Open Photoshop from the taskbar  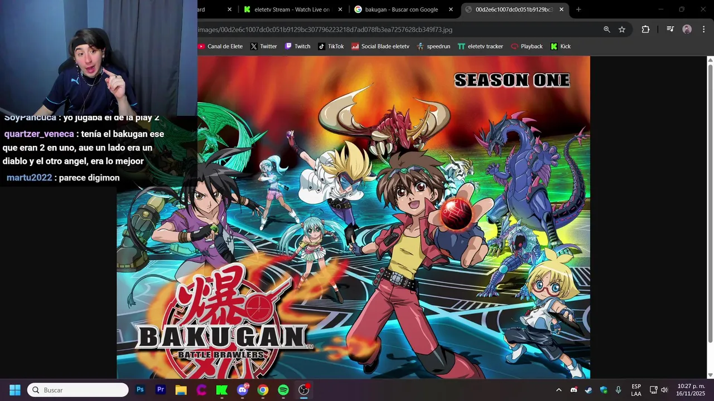(x=140, y=390)
